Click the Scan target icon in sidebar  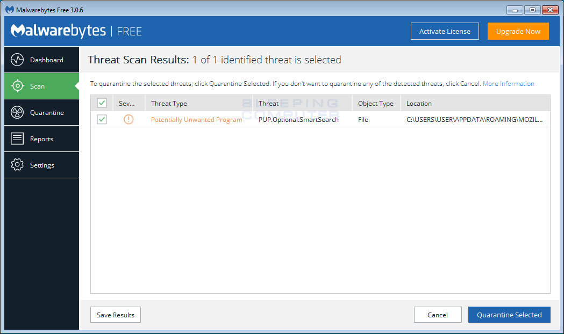click(x=17, y=86)
